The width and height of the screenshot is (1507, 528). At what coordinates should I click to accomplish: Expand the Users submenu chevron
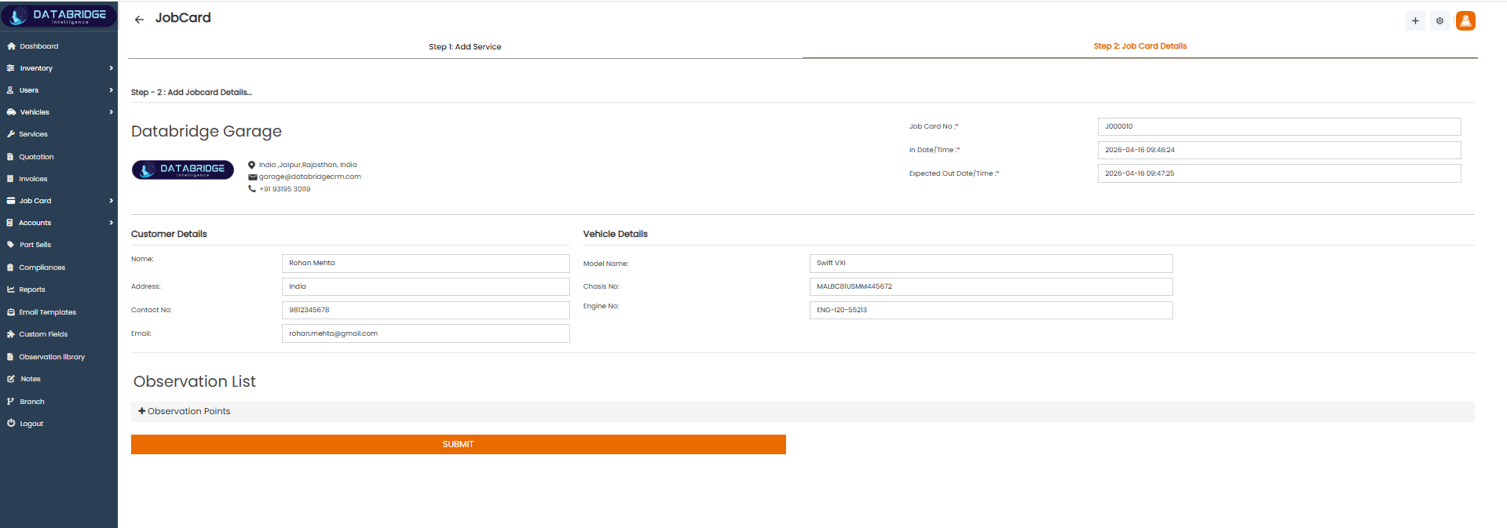(x=112, y=90)
